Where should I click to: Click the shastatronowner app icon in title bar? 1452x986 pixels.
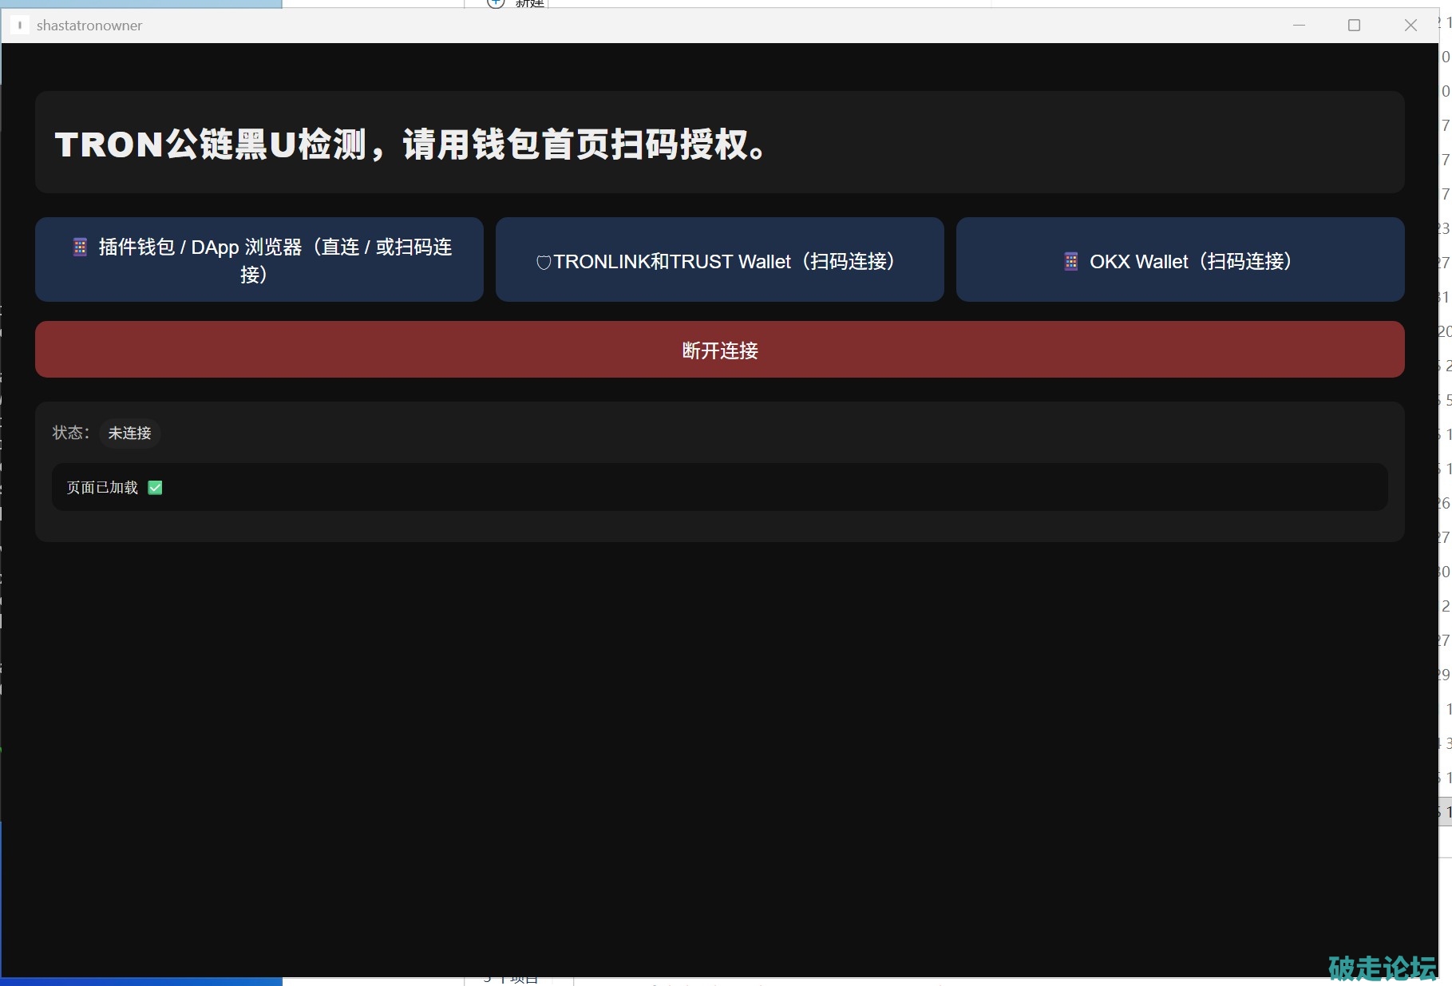(20, 26)
